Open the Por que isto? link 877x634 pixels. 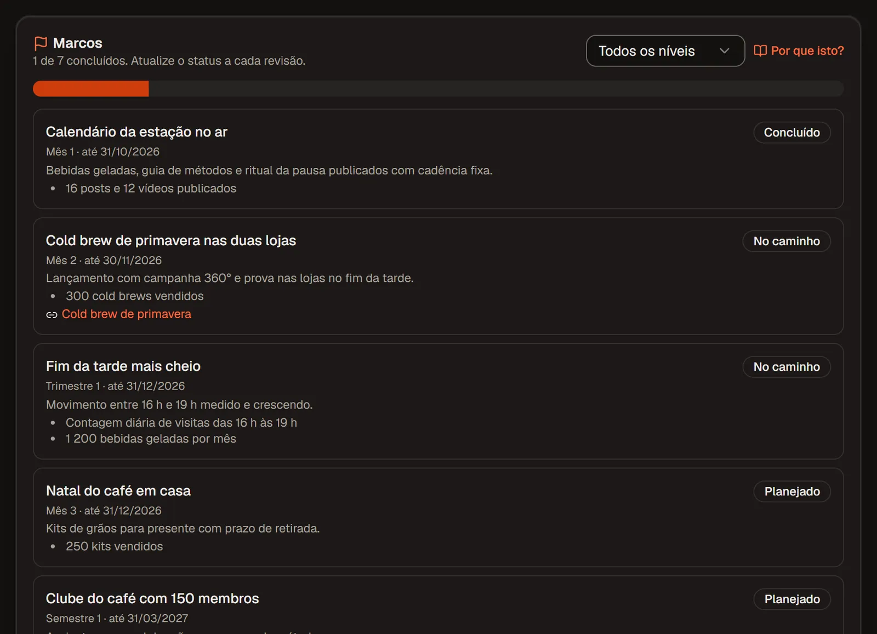[799, 50]
